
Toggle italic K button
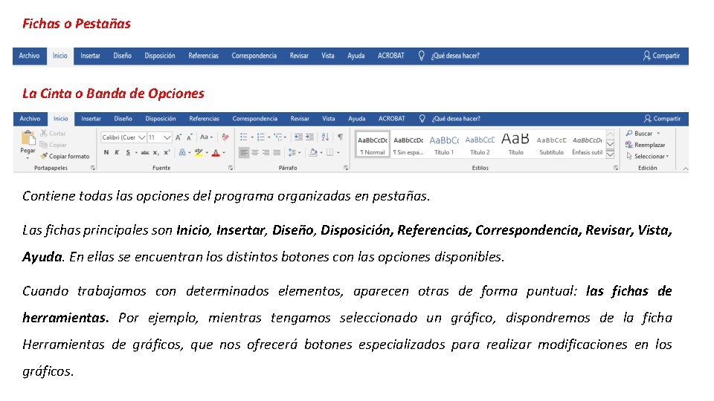click(117, 152)
